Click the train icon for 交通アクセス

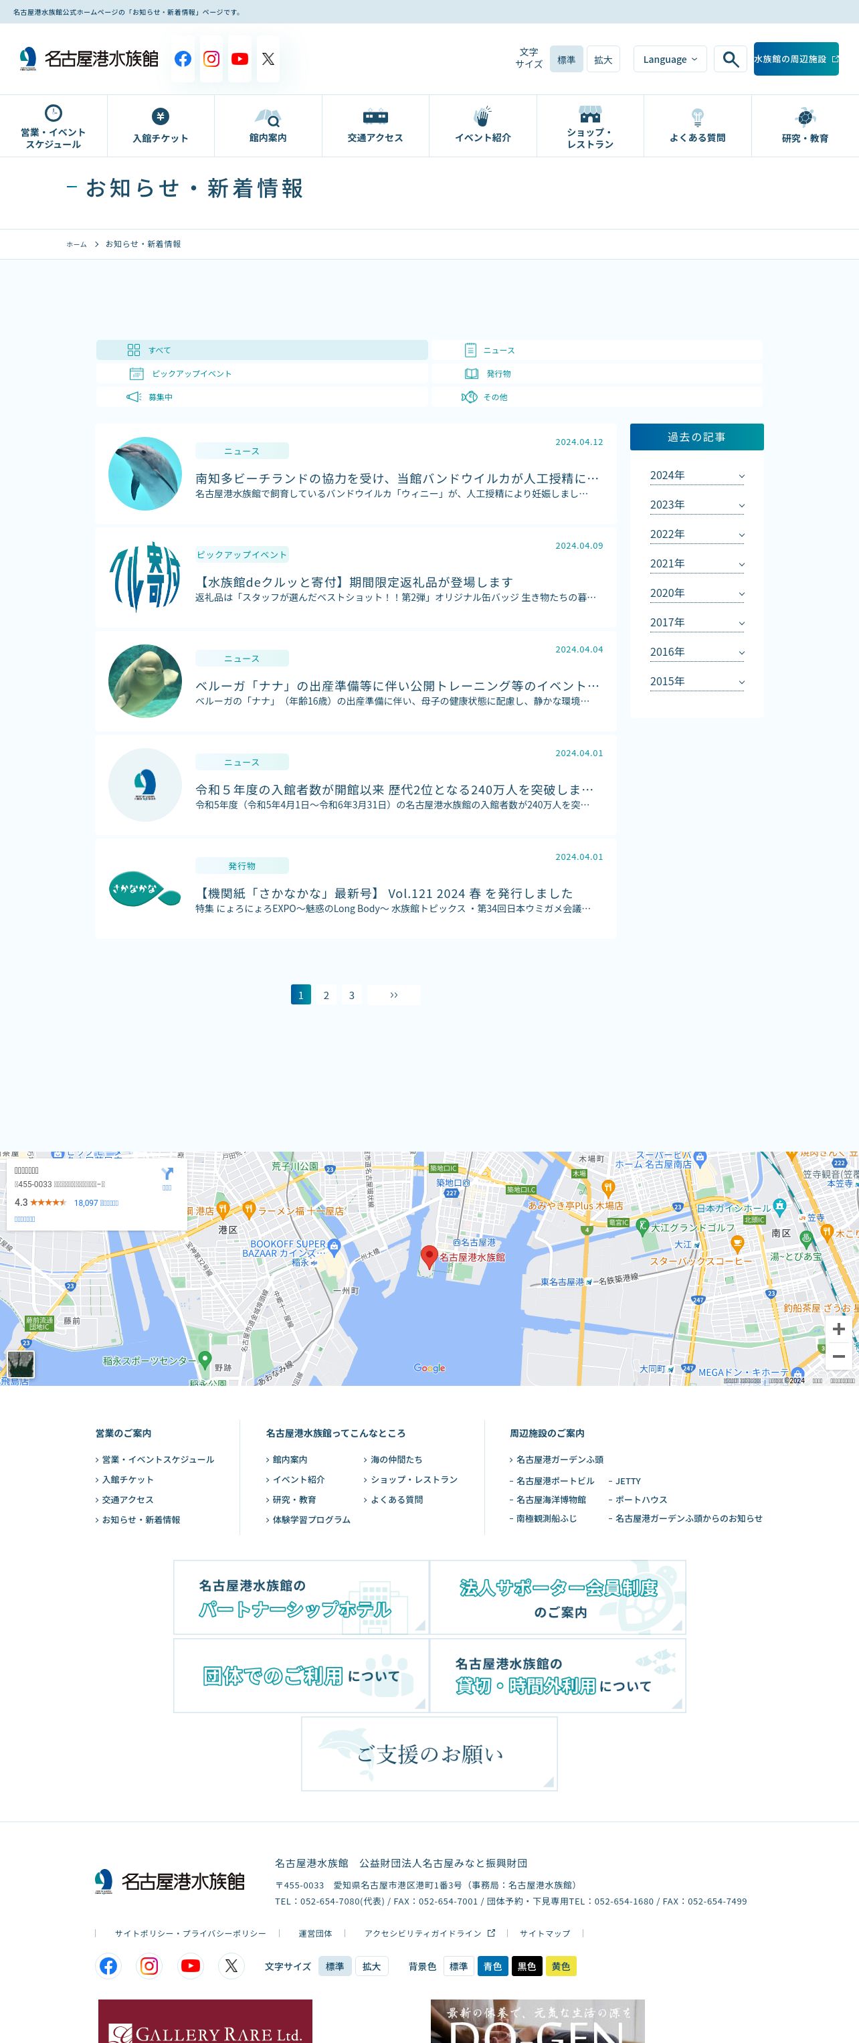[375, 116]
